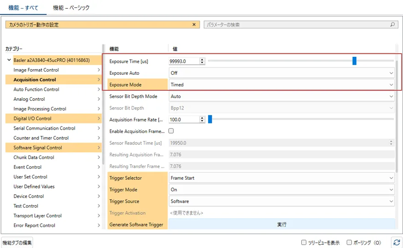Switch to the 機能 – ベーシック tab
The height and width of the screenshot is (248, 403).
71,8
